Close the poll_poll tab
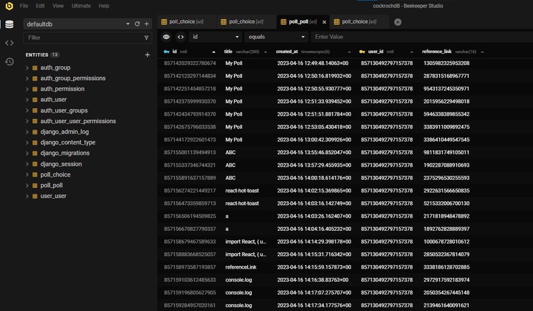This screenshot has height=311, width=533. tap(324, 22)
